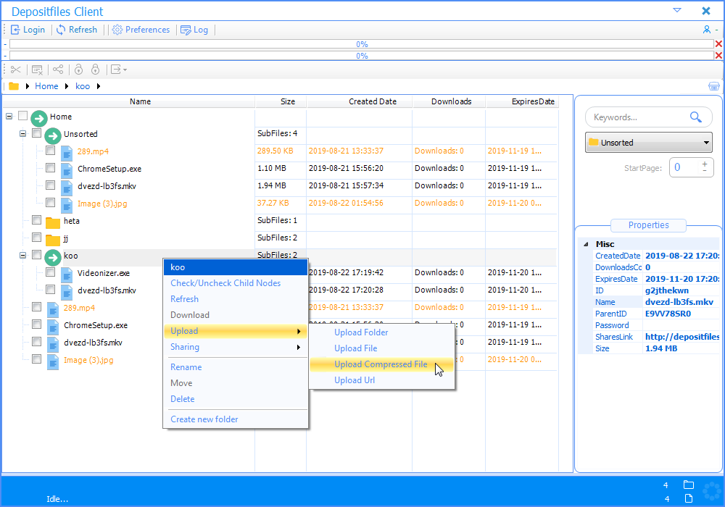725x507 pixels.
Task: Click the second padlock icon
Action: click(95, 70)
